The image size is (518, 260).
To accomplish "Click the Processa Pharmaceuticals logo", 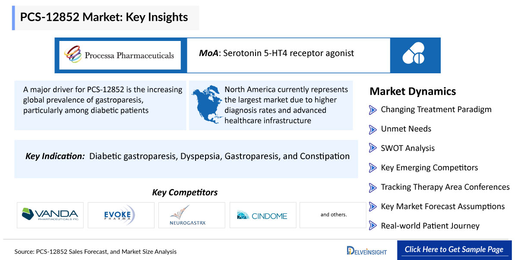I will click(120, 55).
